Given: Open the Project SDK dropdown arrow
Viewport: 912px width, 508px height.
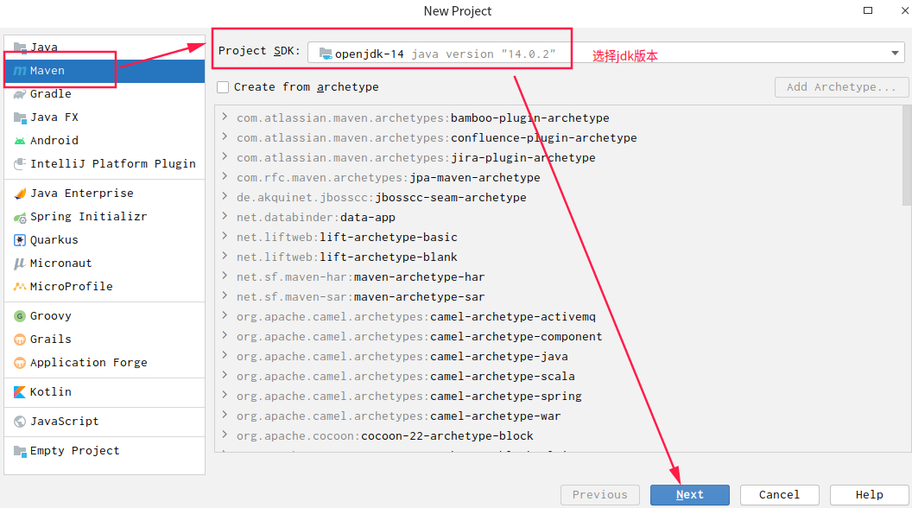Looking at the screenshot, I should pos(895,53).
